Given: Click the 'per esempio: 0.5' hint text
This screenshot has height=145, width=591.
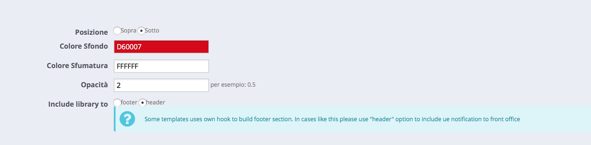Looking at the screenshot, I should 233,85.
